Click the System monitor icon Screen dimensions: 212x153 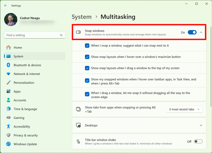click(9, 56)
